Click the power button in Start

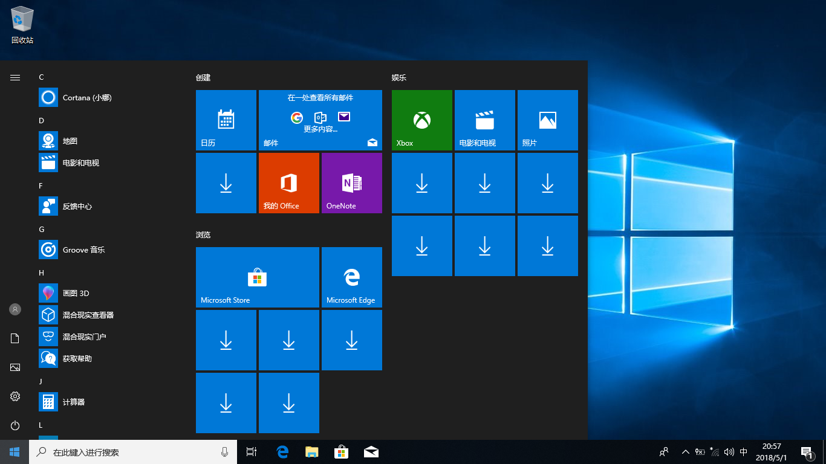click(x=15, y=425)
